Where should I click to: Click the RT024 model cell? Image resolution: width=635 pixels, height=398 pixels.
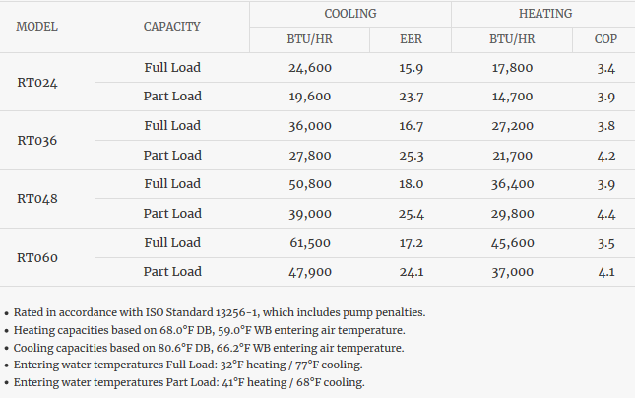tap(37, 82)
